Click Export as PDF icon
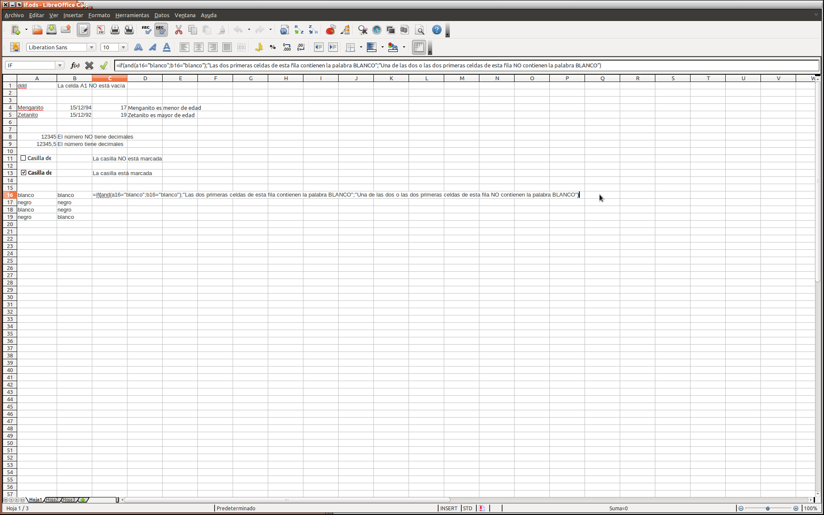This screenshot has height=515, width=824. click(100, 30)
